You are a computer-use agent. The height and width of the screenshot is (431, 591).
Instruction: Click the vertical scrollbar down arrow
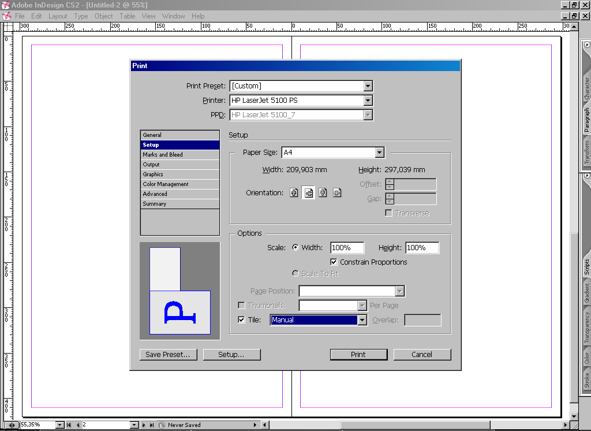(x=574, y=417)
